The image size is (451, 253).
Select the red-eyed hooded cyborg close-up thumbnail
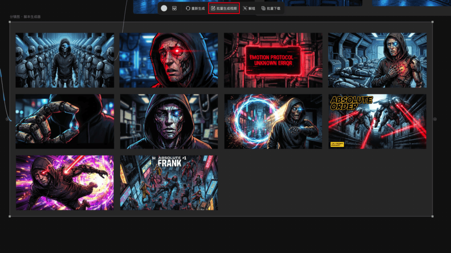169,60
